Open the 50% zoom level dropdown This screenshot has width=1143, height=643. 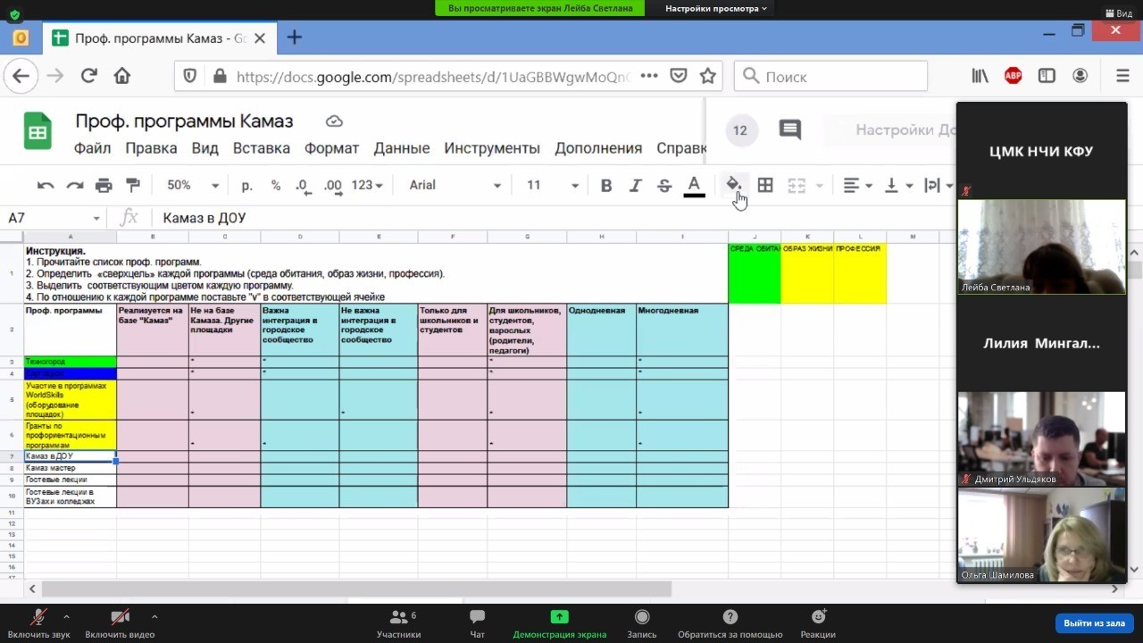point(192,186)
